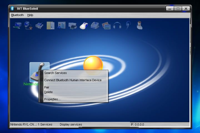The height and width of the screenshot is (133, 200).
Task: Click the Personal Area Networking service icon
Action: pyautogui.click(x=17, y=25)
